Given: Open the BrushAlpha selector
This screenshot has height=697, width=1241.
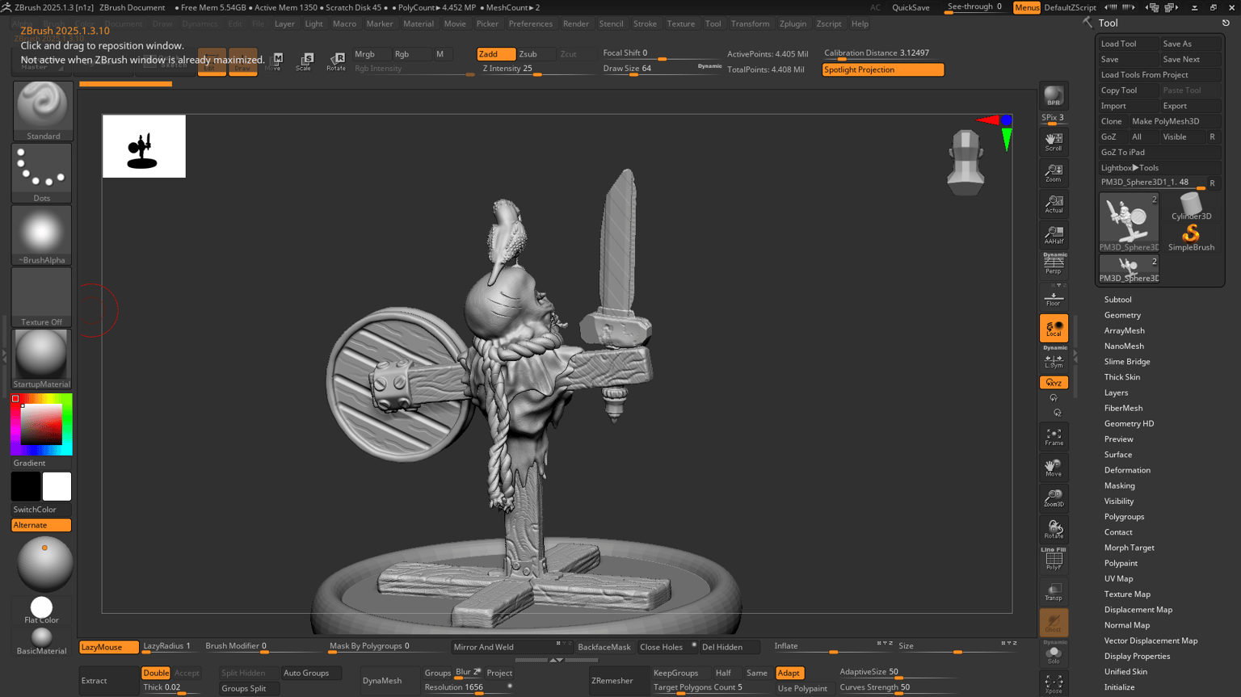Looking at the screenshot, I should tap(42, 235).
